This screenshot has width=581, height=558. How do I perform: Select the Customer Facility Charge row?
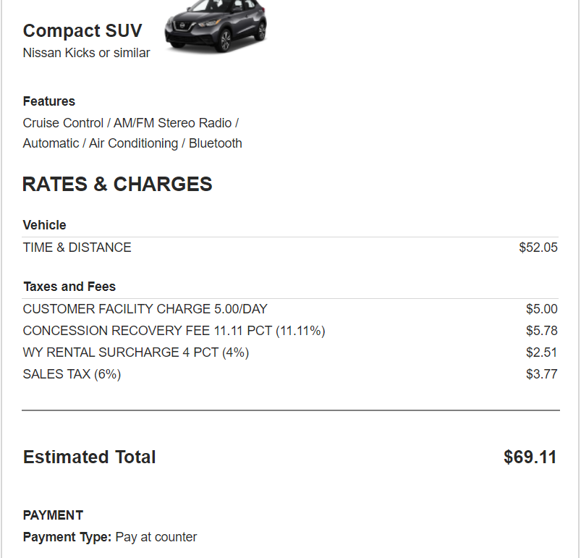click(x=290, y=309)
